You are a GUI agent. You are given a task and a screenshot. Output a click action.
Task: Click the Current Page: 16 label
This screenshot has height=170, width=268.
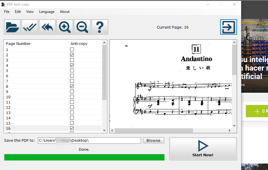[173, 27]
